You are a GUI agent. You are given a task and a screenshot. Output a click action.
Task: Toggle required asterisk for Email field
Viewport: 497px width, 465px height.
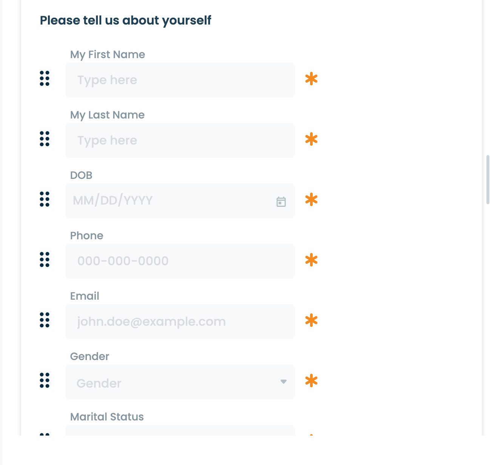tap(311, 320)
